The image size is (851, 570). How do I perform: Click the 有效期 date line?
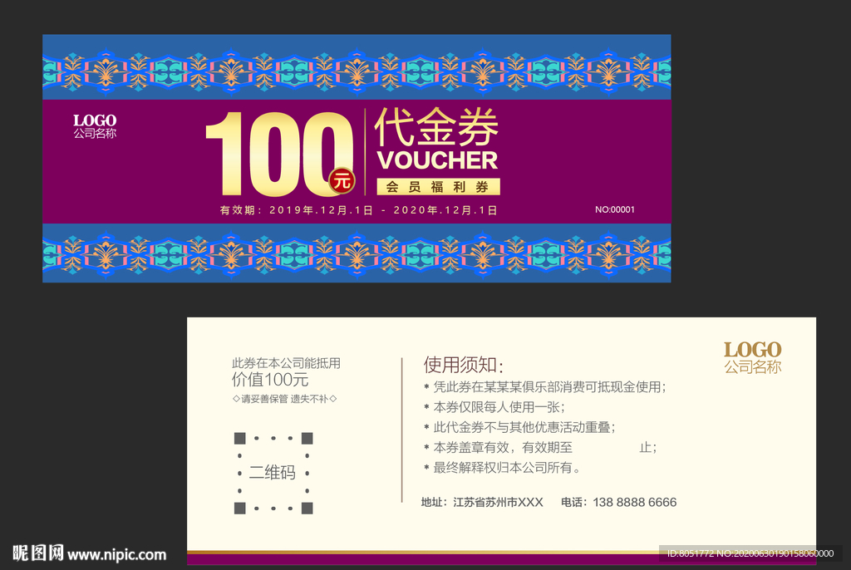coord(358,210)
